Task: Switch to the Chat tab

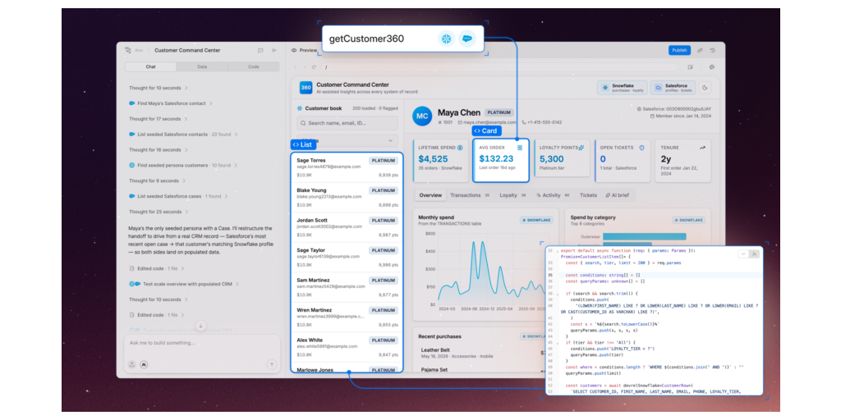Action: 151,67
